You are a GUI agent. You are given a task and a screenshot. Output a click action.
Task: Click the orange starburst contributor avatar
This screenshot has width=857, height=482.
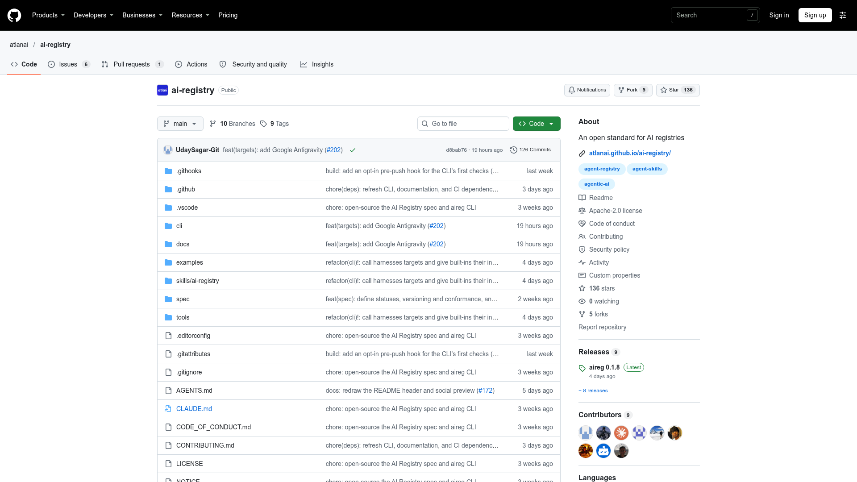[621, 433]
